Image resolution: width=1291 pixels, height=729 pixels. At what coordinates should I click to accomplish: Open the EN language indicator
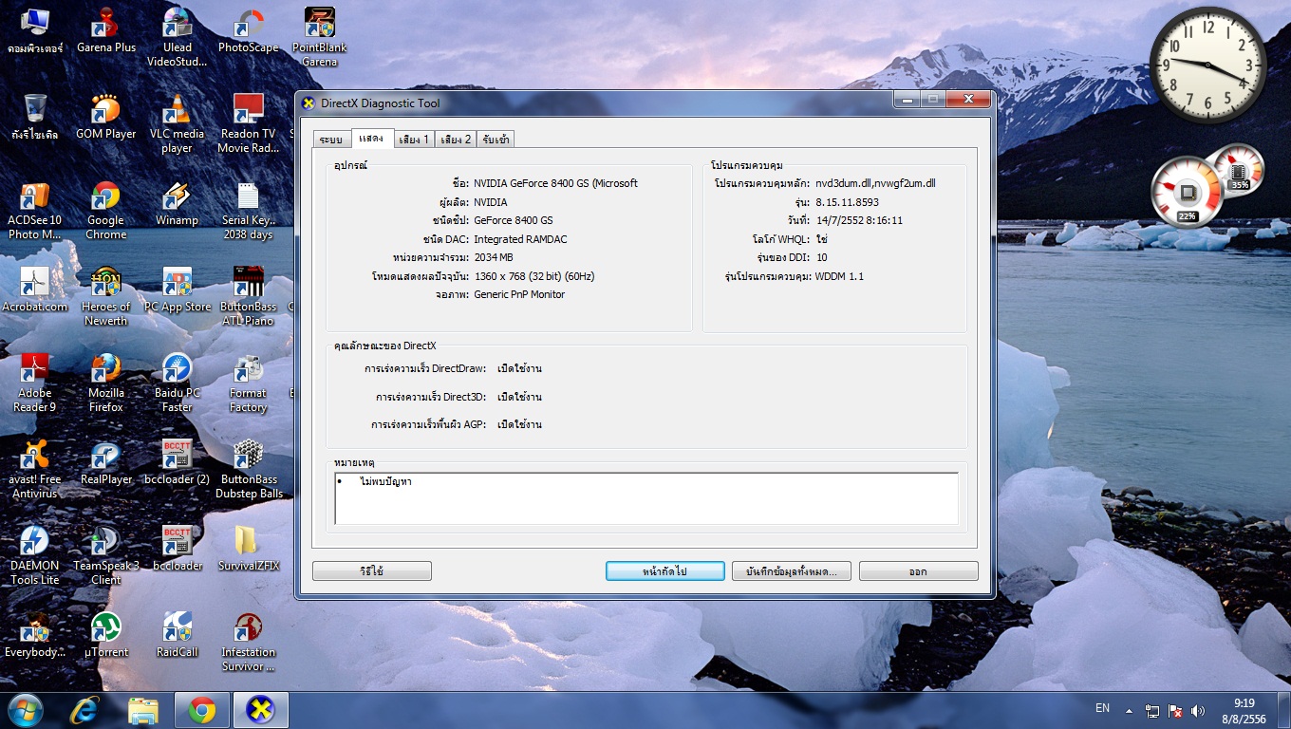[x=1102, y=708]
